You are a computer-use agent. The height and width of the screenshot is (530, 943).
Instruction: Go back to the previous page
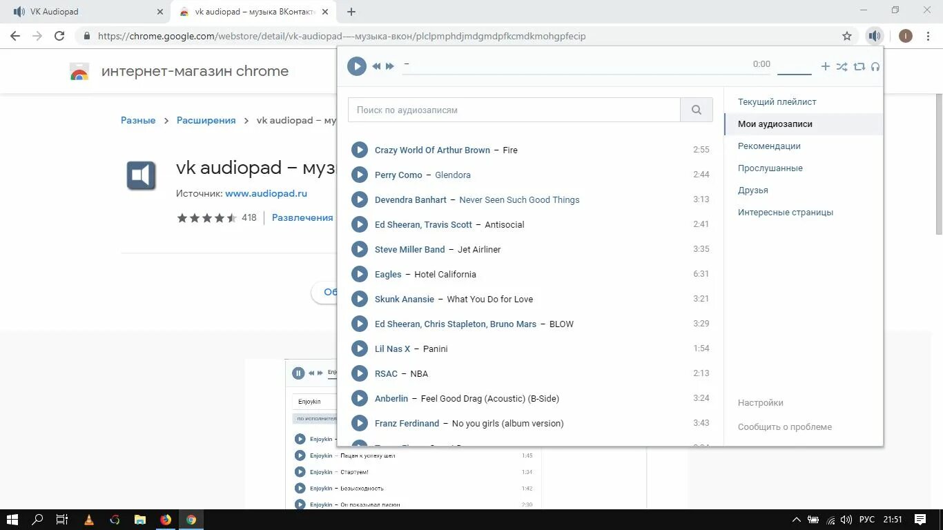coord(15,36)
